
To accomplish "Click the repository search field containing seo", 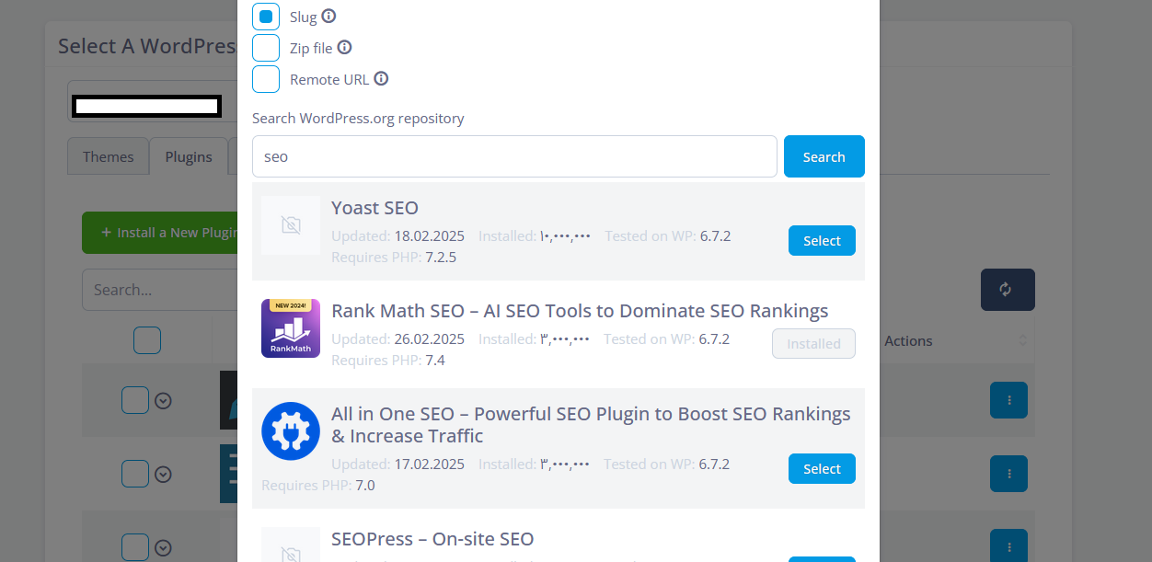I will (514, 156).
